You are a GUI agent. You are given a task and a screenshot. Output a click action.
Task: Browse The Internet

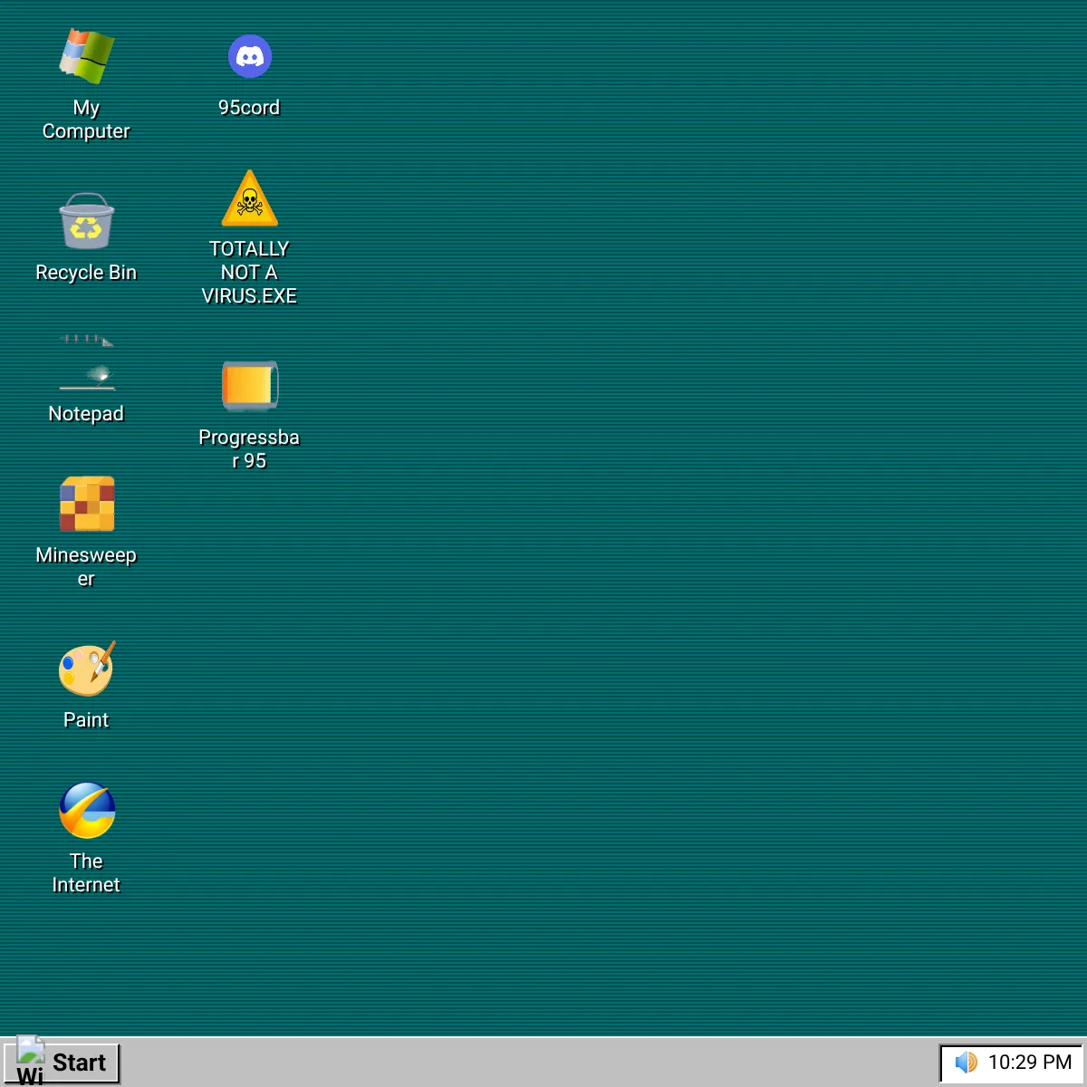coord(87,811)
